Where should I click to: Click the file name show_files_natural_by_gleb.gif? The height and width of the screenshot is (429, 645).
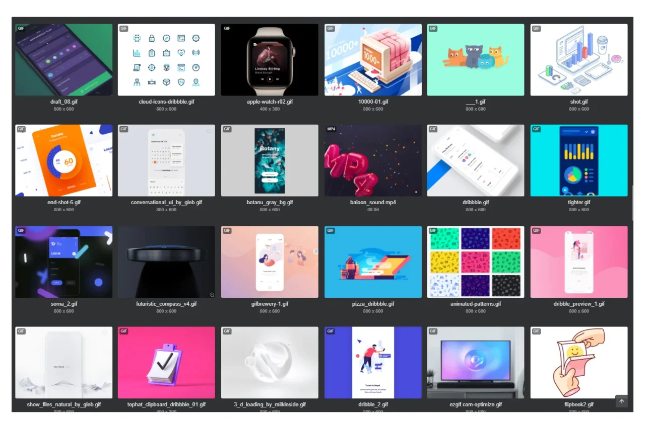(64, 404)
